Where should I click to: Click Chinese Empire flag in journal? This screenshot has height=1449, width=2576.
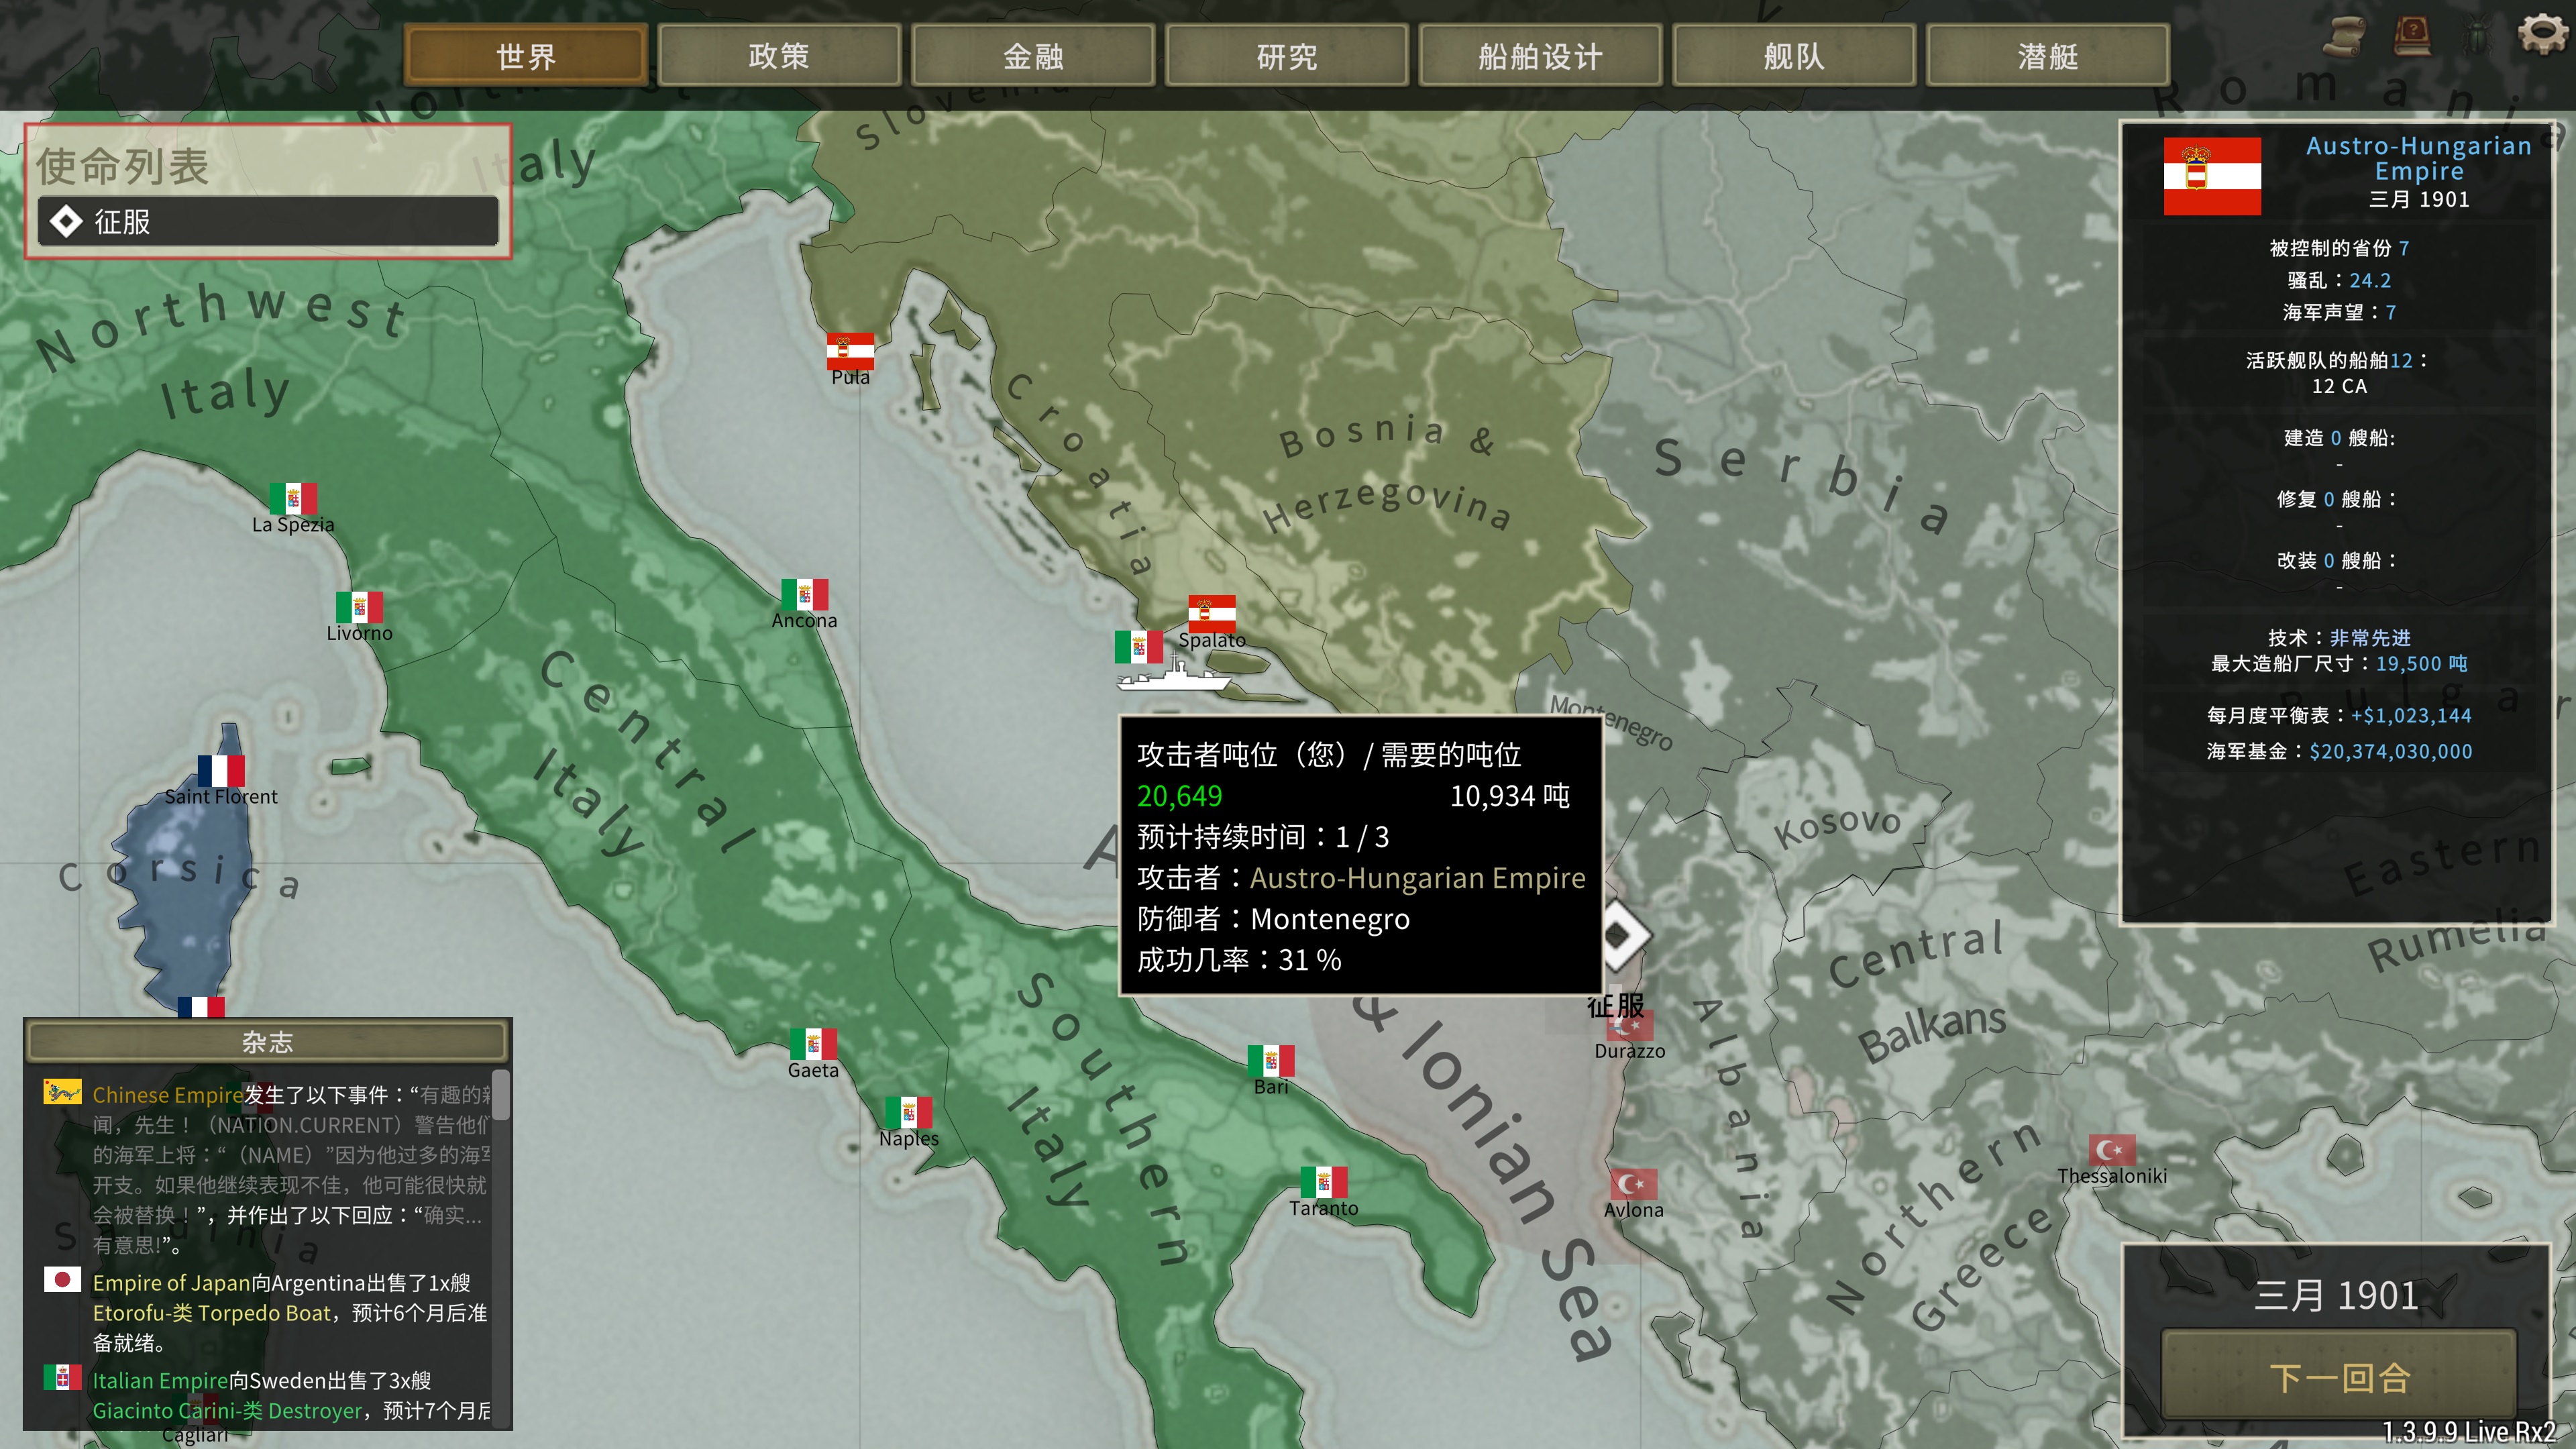(x=62, y=1091)
